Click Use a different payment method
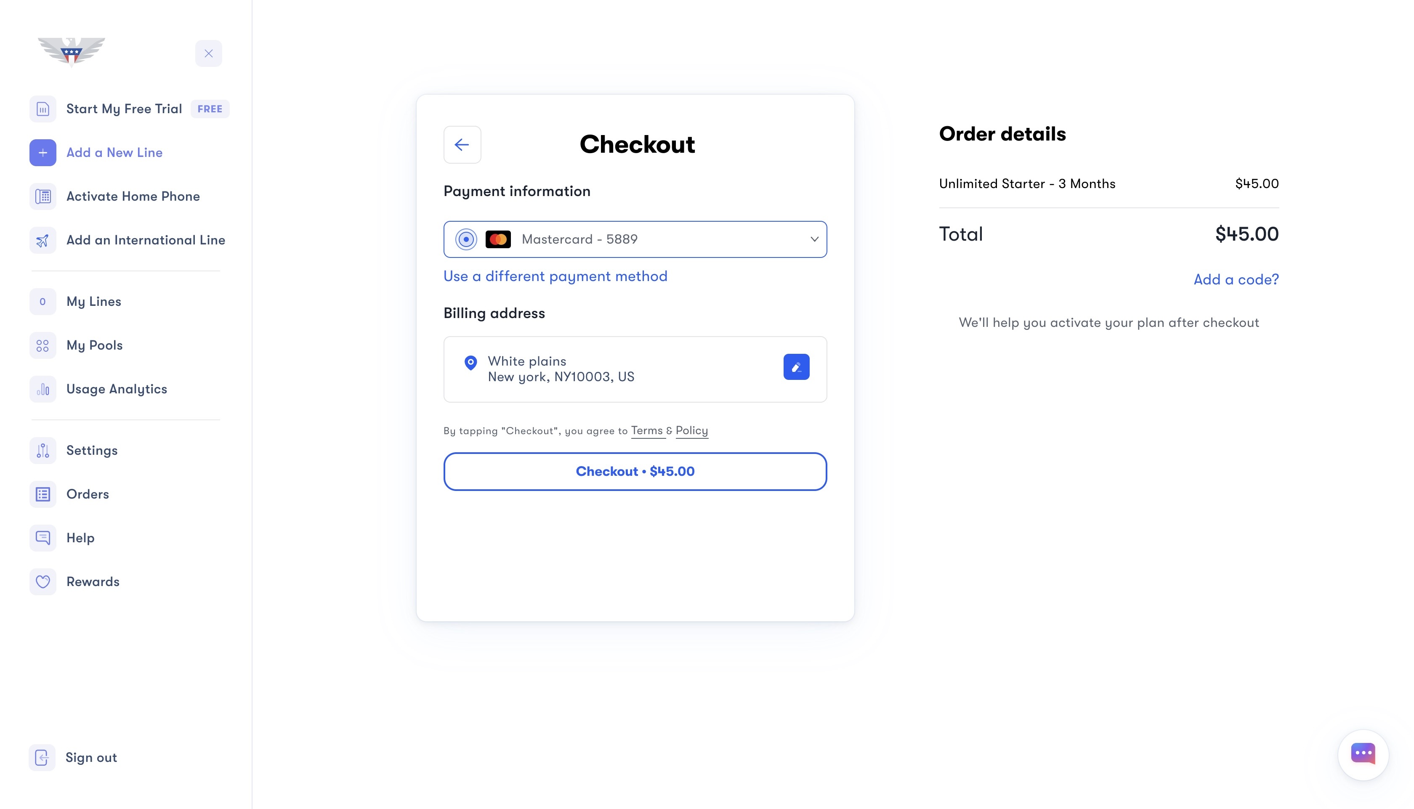The height and width of the screenshot is (809, 1414). [555, 276]
